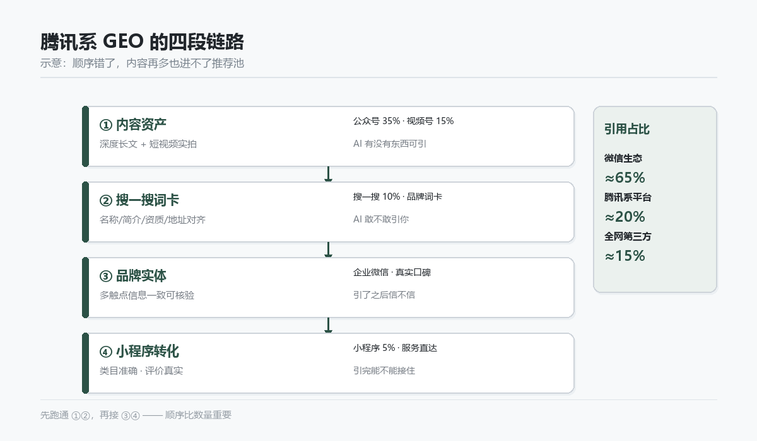Viewport: 757px width, 441px height.
Task: Click subtitle 示意：顺序错了，内容再多也进不了推荐池
Action: 142,63
